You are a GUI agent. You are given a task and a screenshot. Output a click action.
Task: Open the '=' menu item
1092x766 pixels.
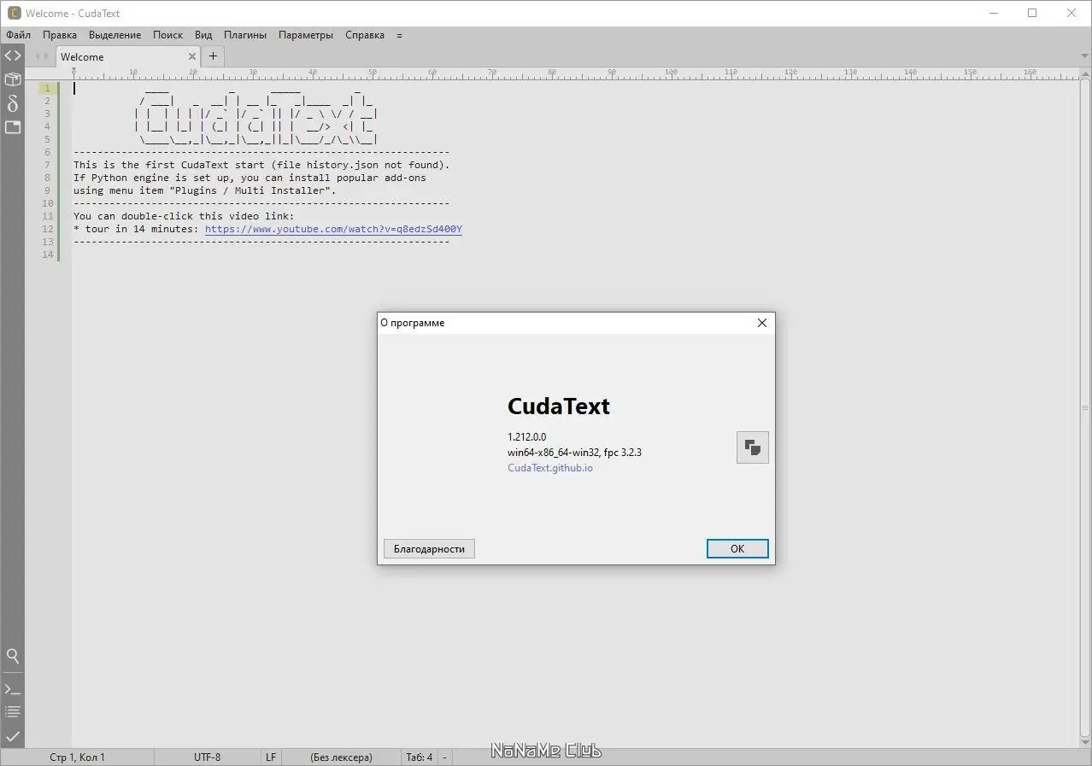tap(399, 35)
